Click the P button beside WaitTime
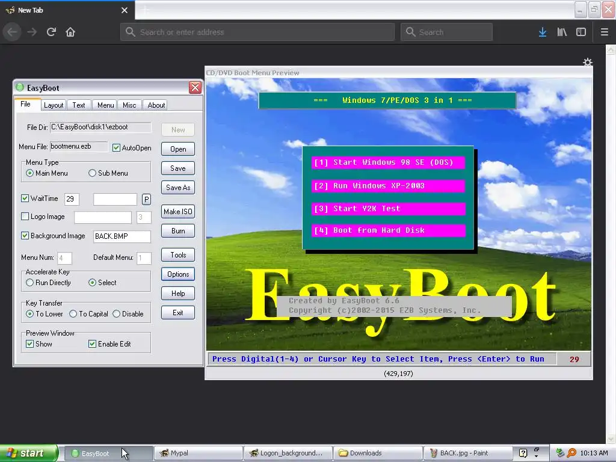Screen dimensions: 616x462 coord(146,199)
